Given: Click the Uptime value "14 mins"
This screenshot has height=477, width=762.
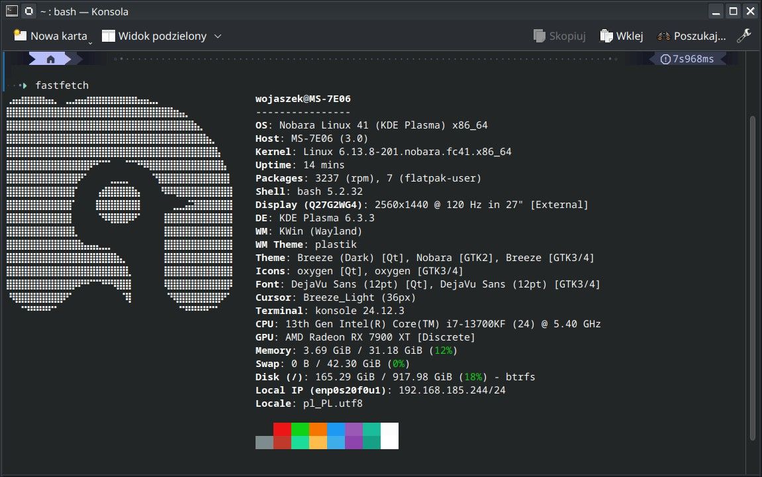Looking at the screenshot, I should (324, 166).
